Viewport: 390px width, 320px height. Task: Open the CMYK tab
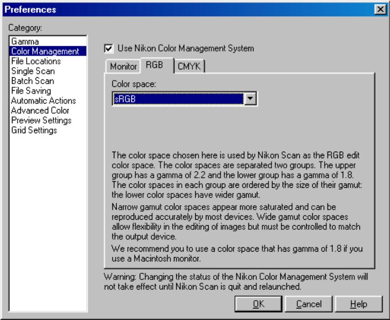tap(189, 67)
